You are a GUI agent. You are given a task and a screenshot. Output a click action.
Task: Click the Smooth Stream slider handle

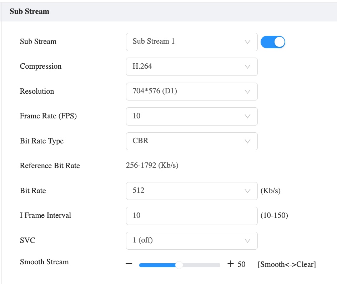[x=179, y=265]
